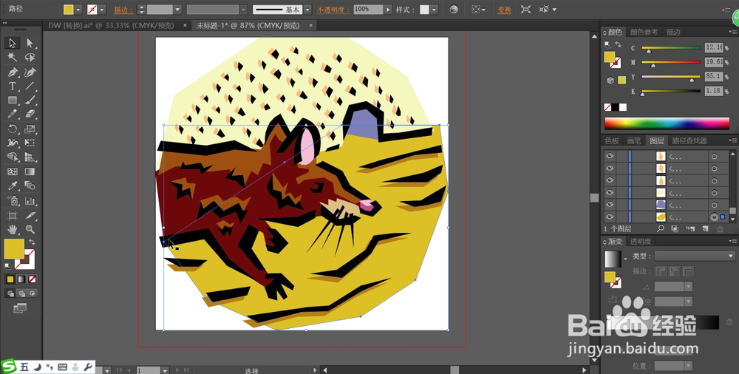Select the Hand tool
Image resolution: width=739 pixels, height=374 pixels.
(13, 229)
